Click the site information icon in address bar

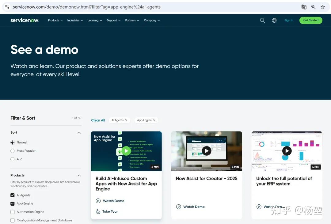(x=7, y=7)
